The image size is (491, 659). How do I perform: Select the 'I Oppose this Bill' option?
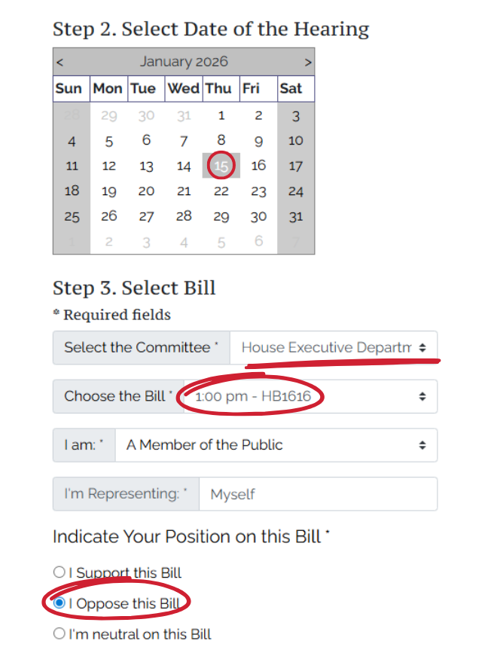(x=59, y=603)
